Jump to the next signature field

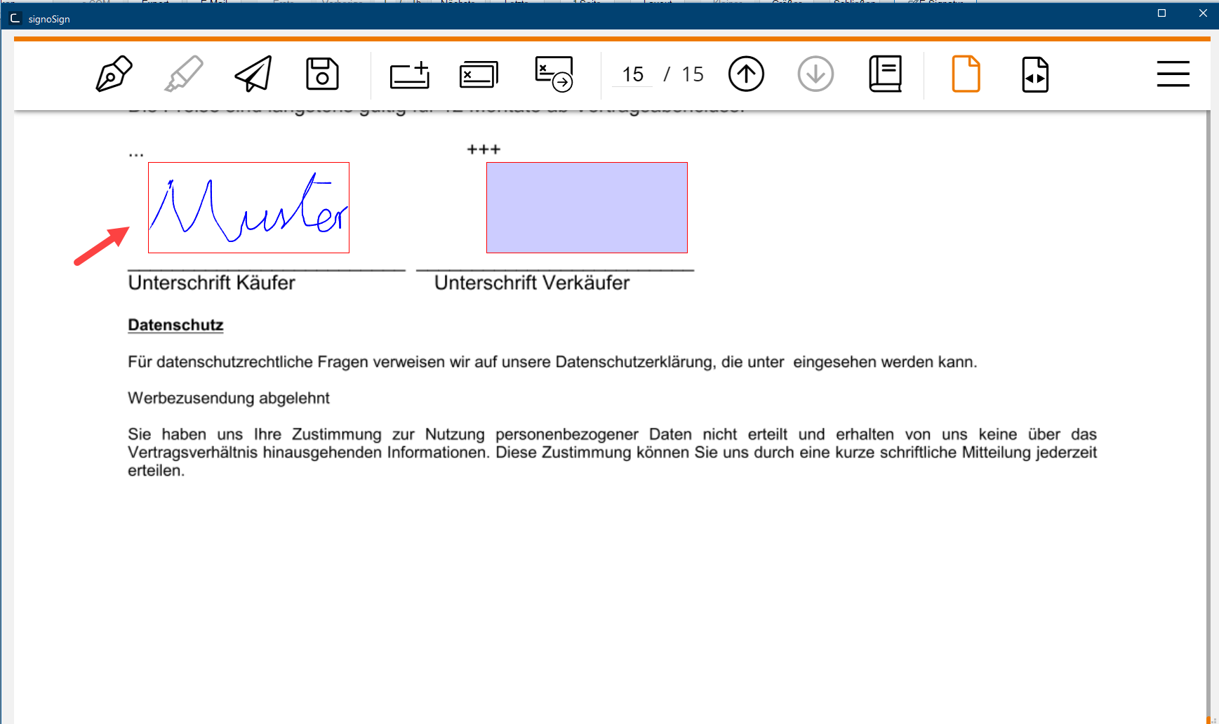[554, 74]
